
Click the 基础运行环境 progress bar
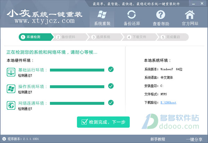pyautogui.click(x=77, y=70)
